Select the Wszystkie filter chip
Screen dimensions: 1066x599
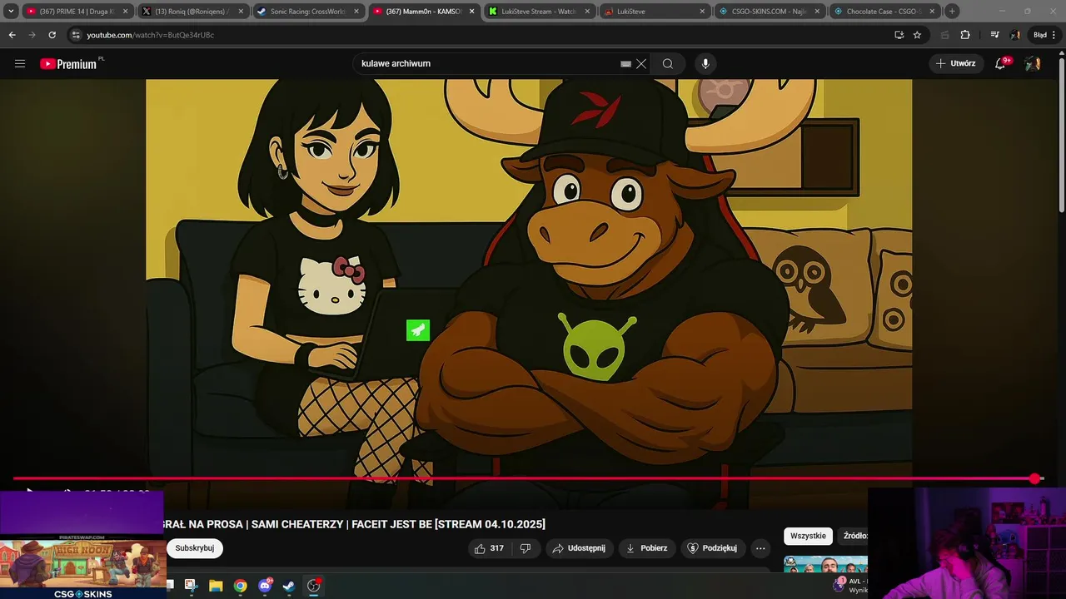(x=808, y=536)
